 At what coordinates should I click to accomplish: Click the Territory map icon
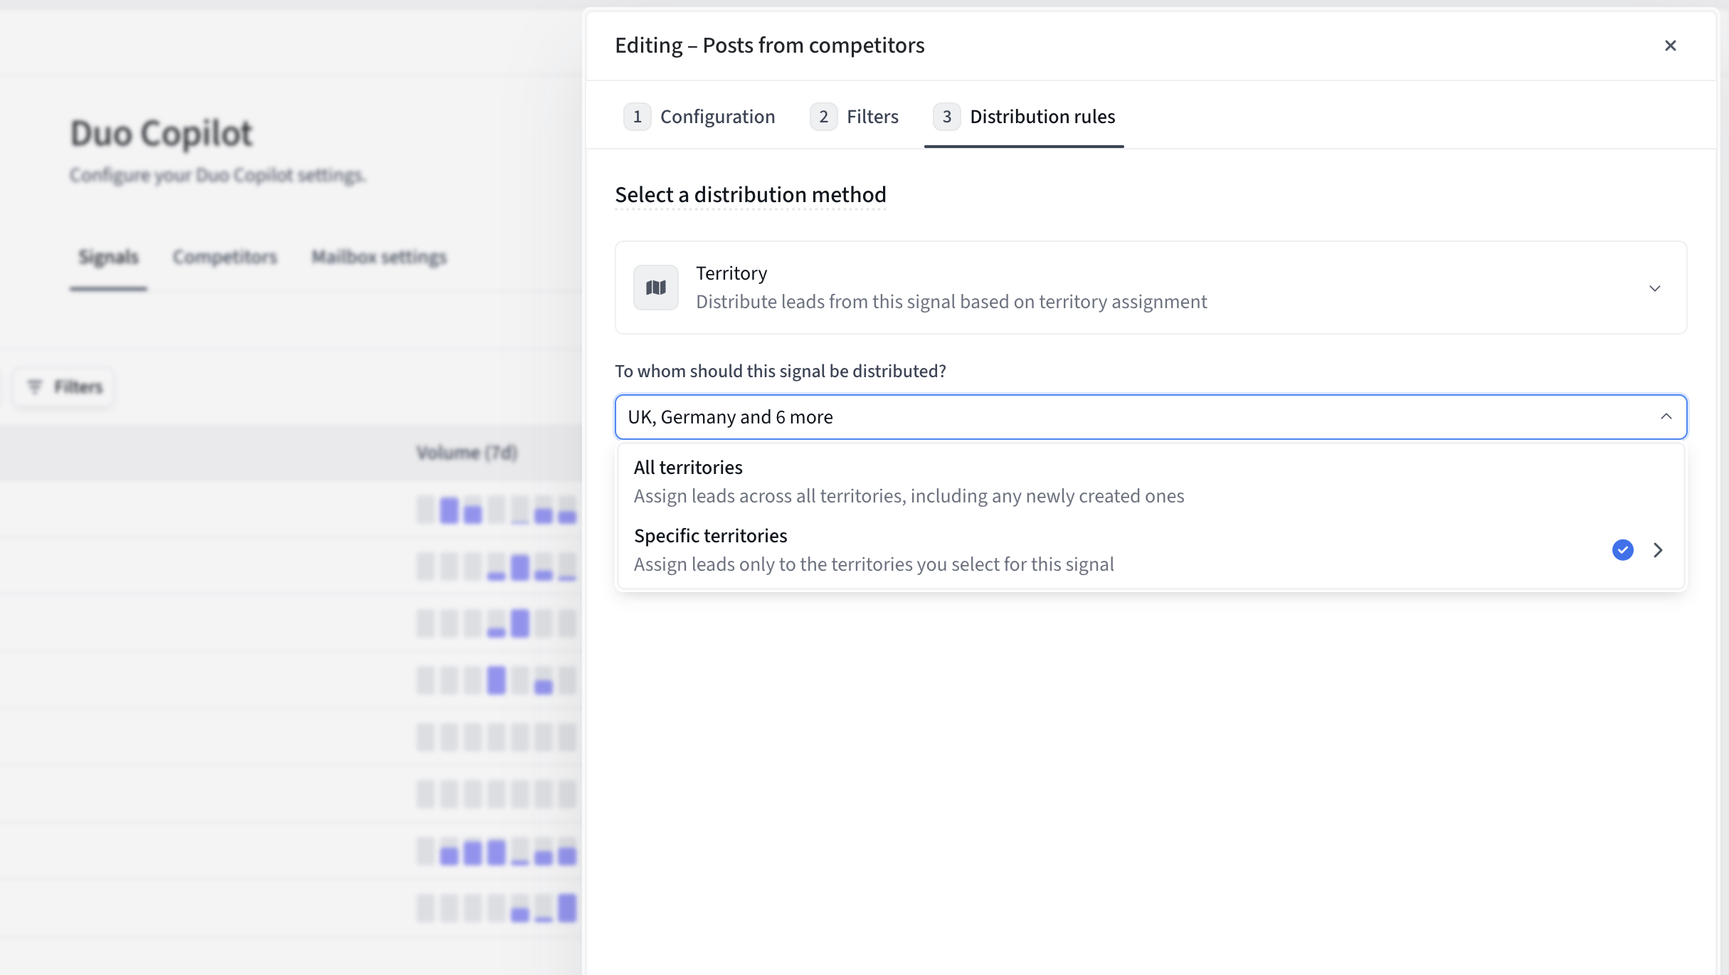655,288
